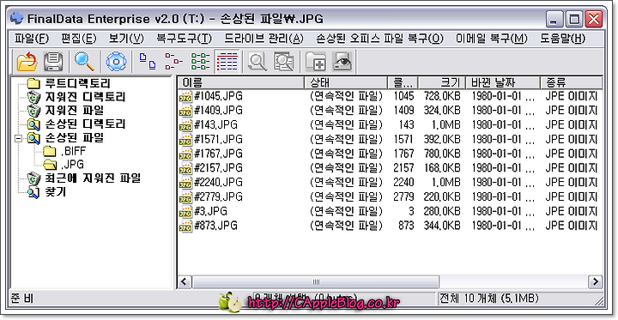Screen dimensions: 618x320
Task: Select file #2157.JPG
Action: click(x=218, y=168)
